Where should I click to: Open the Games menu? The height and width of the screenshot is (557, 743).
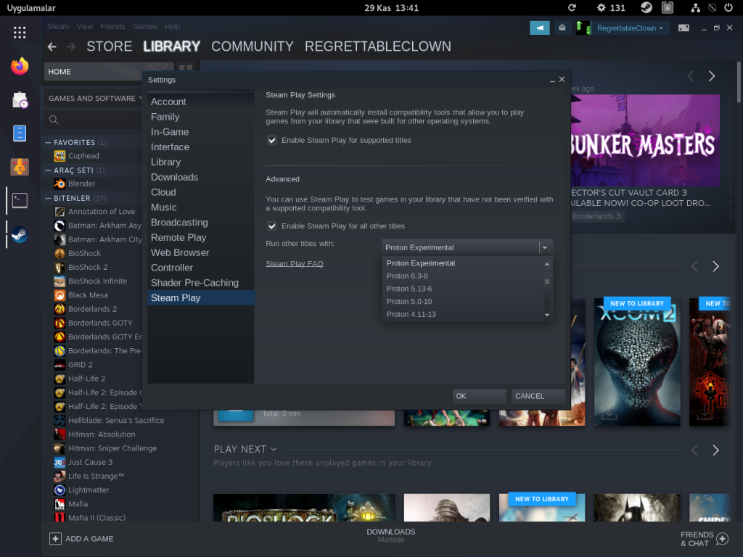point(145,27)
